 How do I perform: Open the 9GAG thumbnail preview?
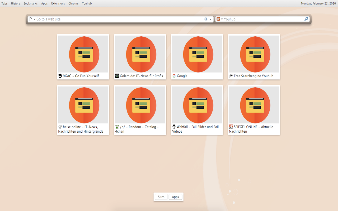tap(83, 54)
